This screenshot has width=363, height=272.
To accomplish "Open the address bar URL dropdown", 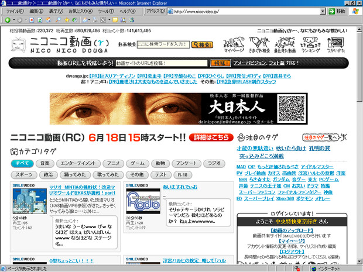I will 323,11.
